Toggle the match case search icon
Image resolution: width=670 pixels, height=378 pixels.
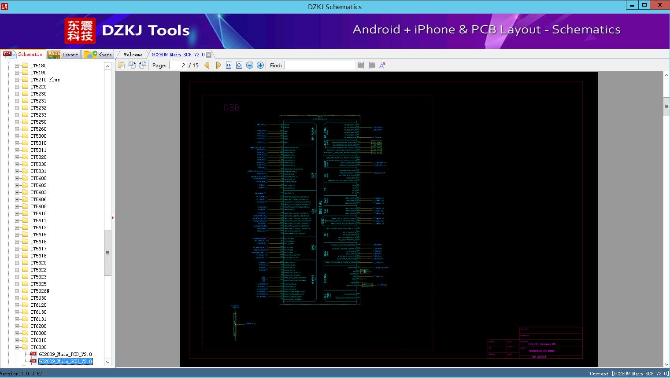click(382, 65)
